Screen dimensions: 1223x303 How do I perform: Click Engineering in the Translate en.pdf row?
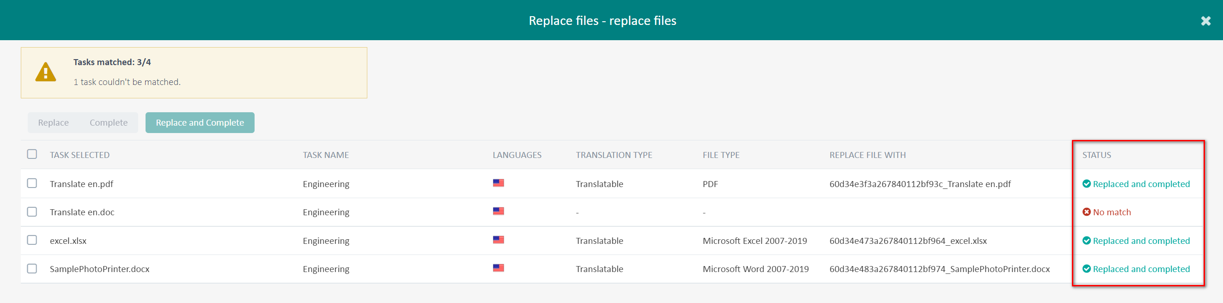pyautogui.click(x=326, y=184)
